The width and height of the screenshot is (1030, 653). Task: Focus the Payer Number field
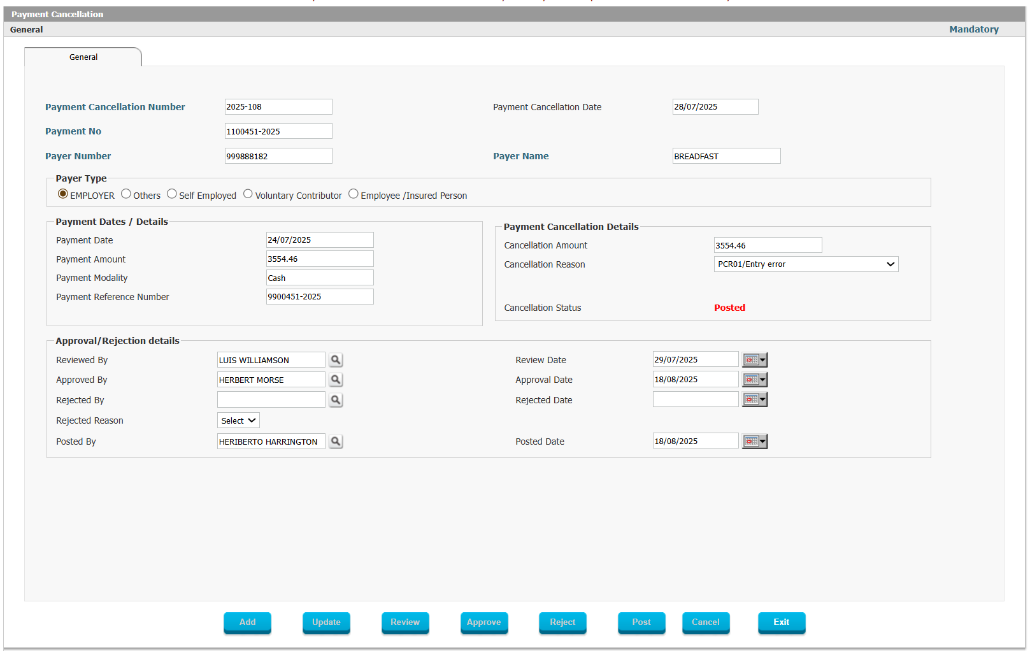pos(278,156)
